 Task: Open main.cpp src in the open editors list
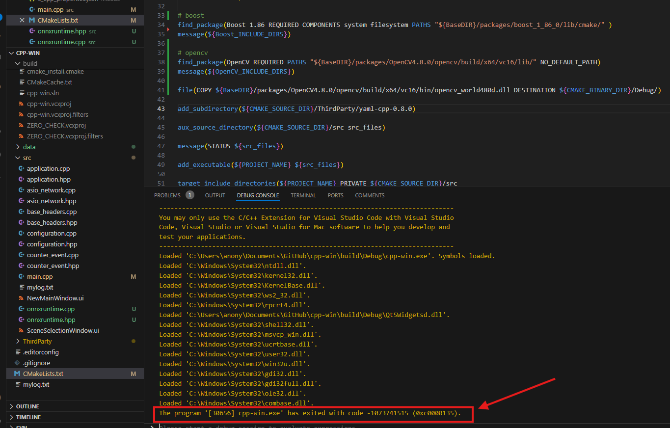pos(75,10)
